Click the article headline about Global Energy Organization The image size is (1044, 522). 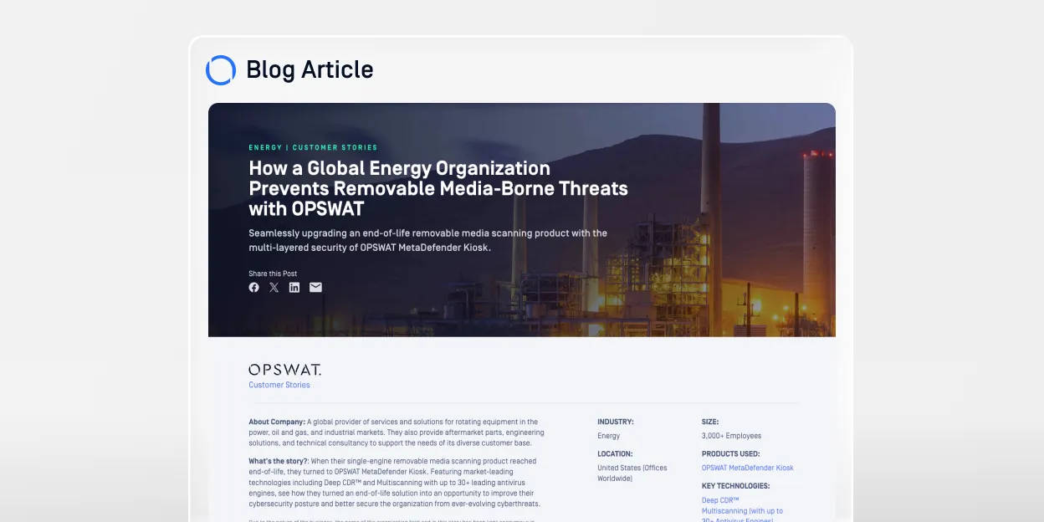(438, 188)
